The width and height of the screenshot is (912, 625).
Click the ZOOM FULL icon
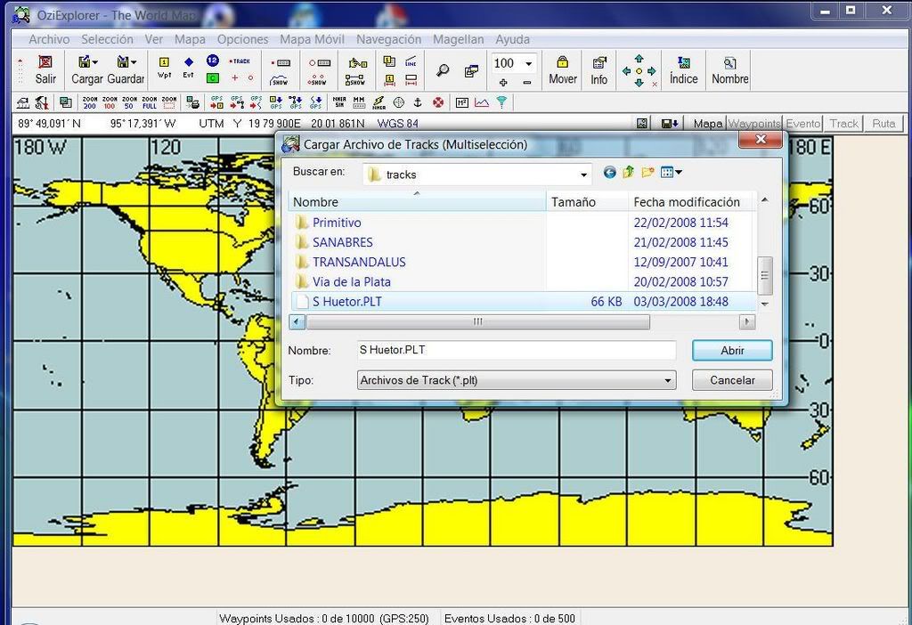150,103
